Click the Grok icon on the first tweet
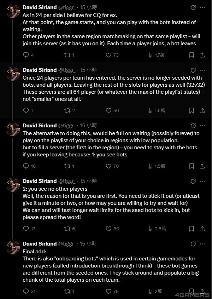 [193, 7]
